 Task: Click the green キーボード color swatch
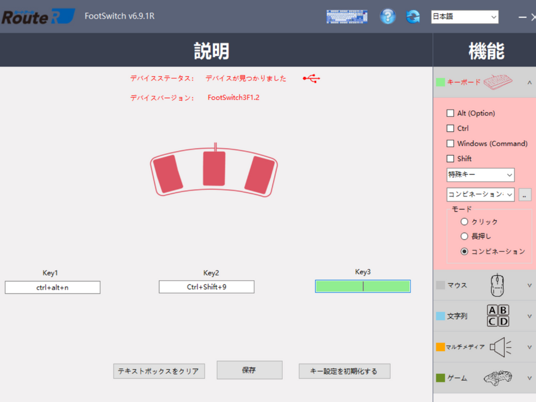(x=441, y=82)
